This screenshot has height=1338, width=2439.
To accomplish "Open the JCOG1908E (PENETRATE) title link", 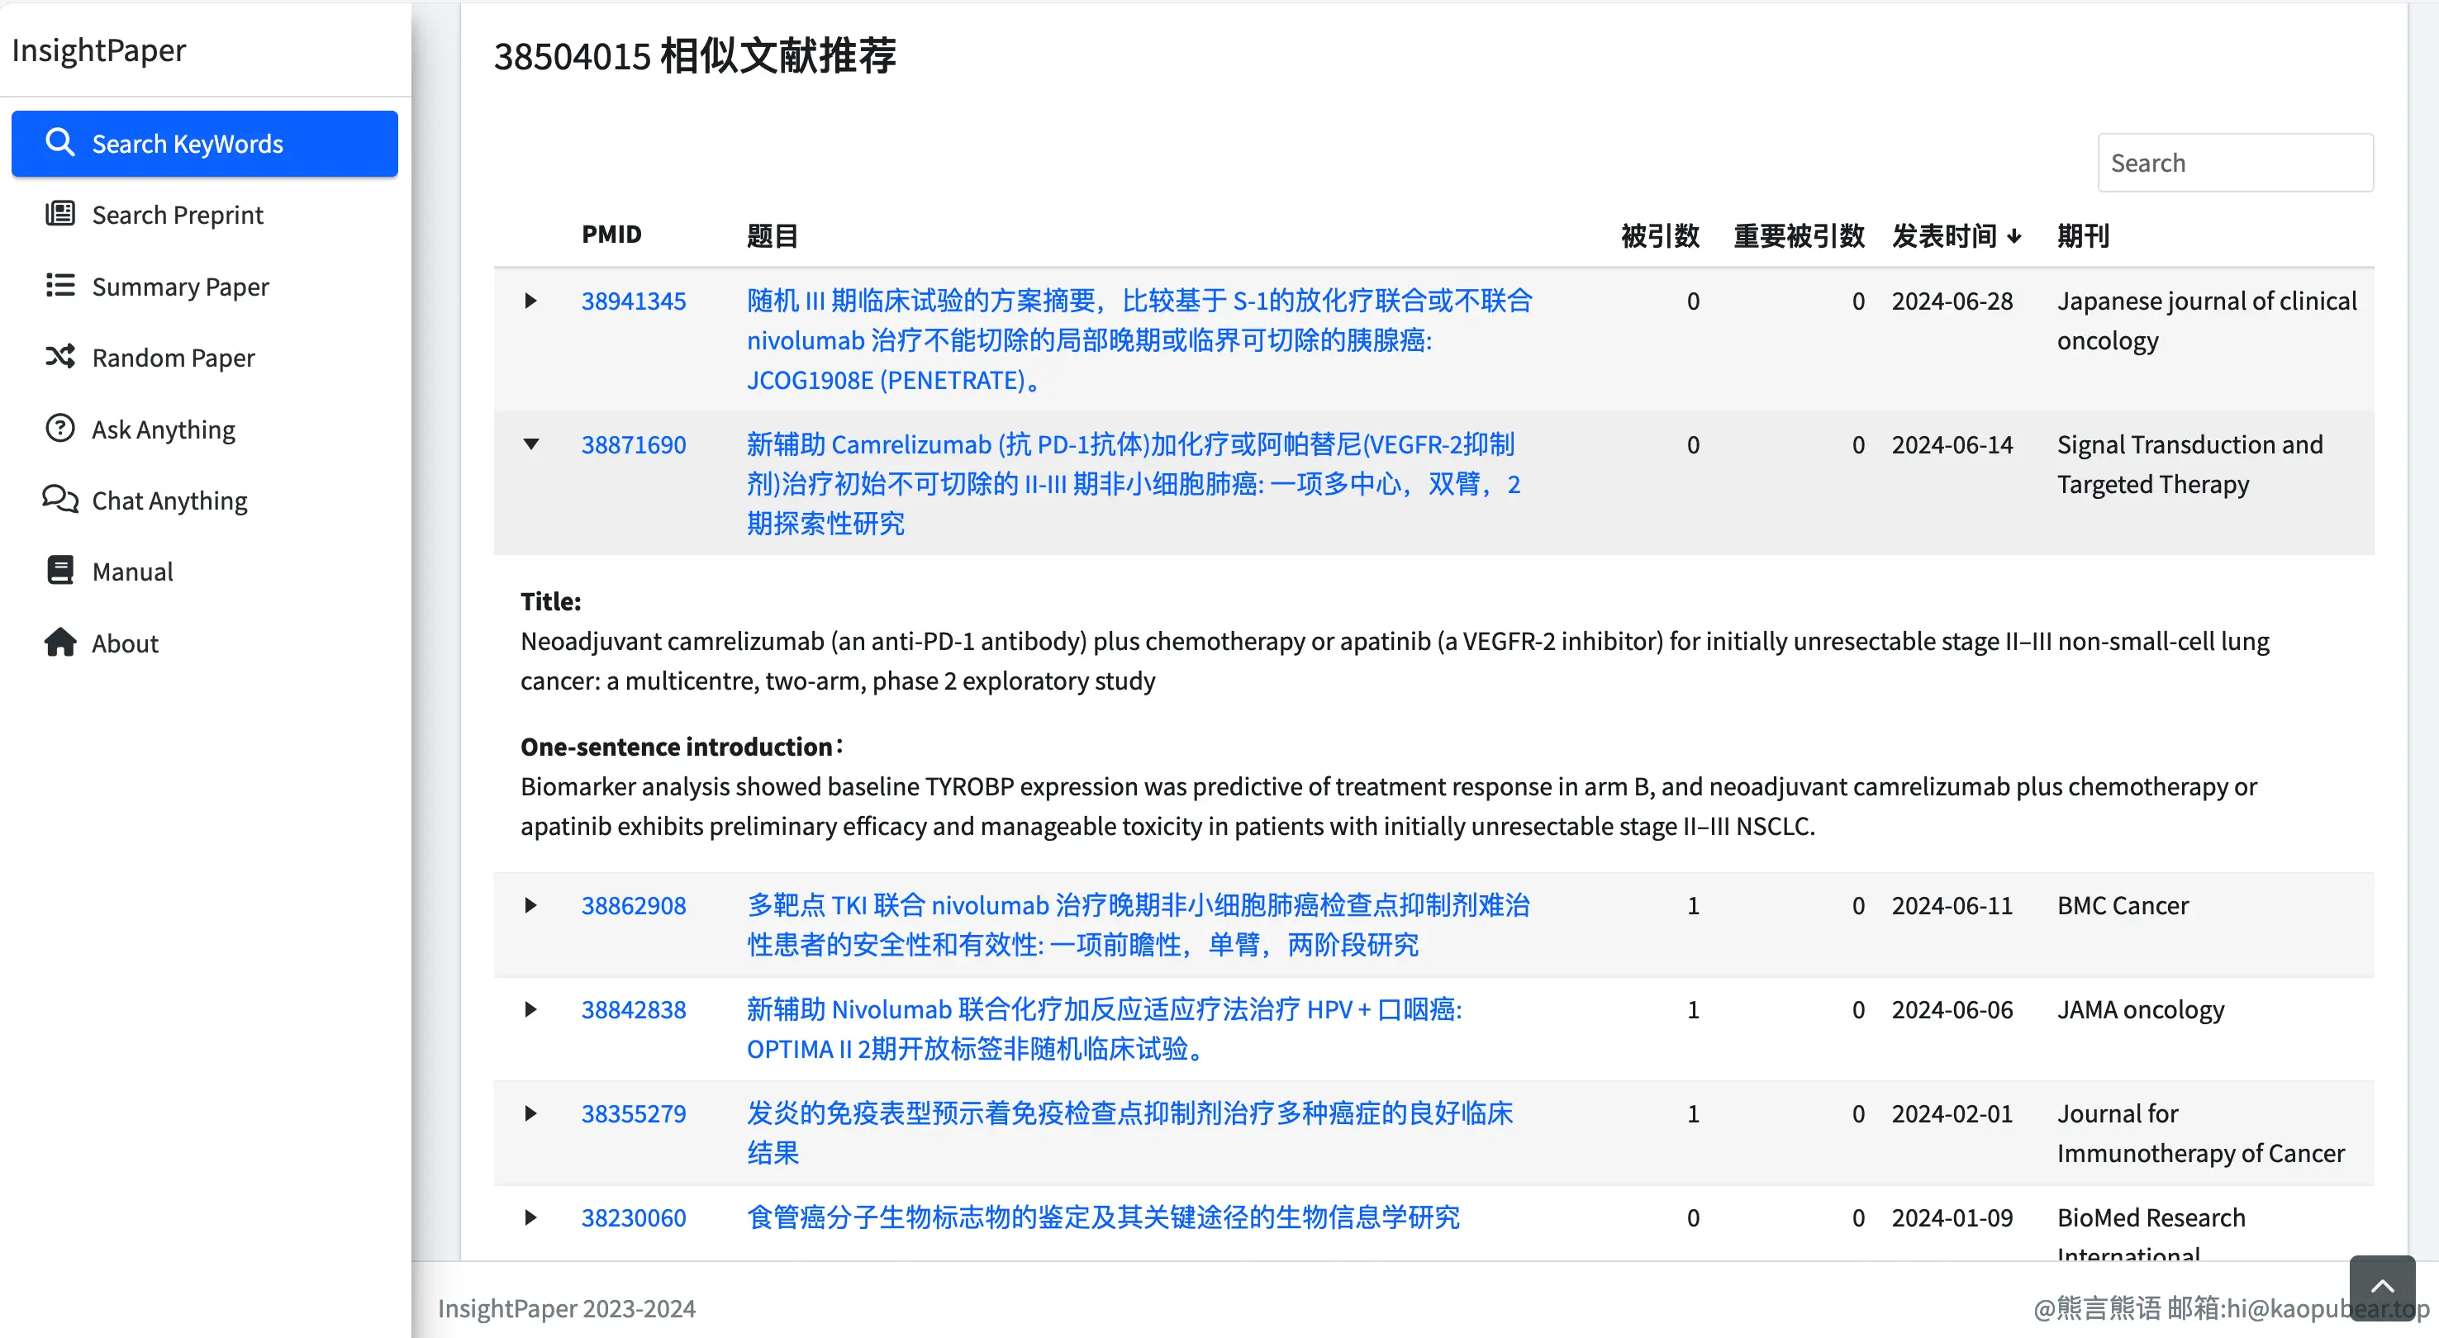I will coord(1139,340).
